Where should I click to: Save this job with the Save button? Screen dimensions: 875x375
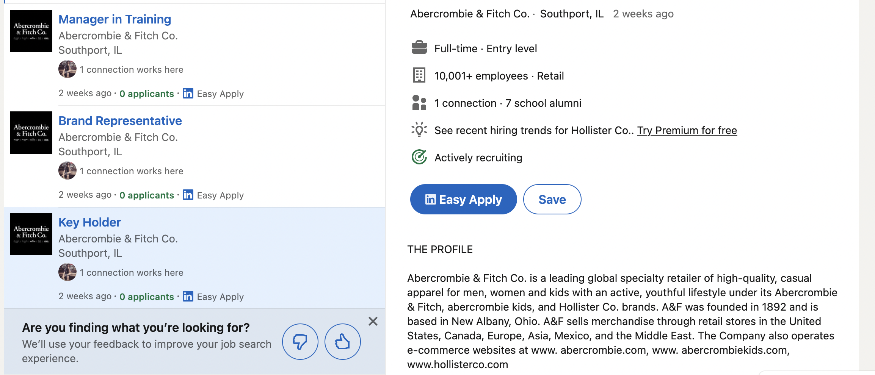[x=552, y=199]
